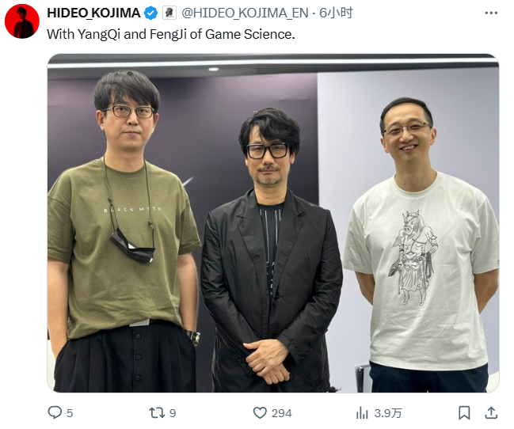Open the HIDEO_KOJIMA display name
The image size is (514, 429).
[93, 13]
